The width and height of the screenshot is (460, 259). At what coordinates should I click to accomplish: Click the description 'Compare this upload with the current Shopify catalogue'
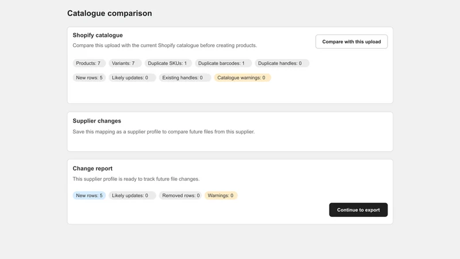[164, 45]
